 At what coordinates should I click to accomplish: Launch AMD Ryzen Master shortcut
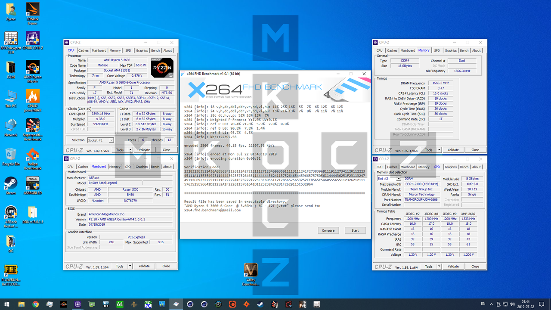[x=33, y=71]
